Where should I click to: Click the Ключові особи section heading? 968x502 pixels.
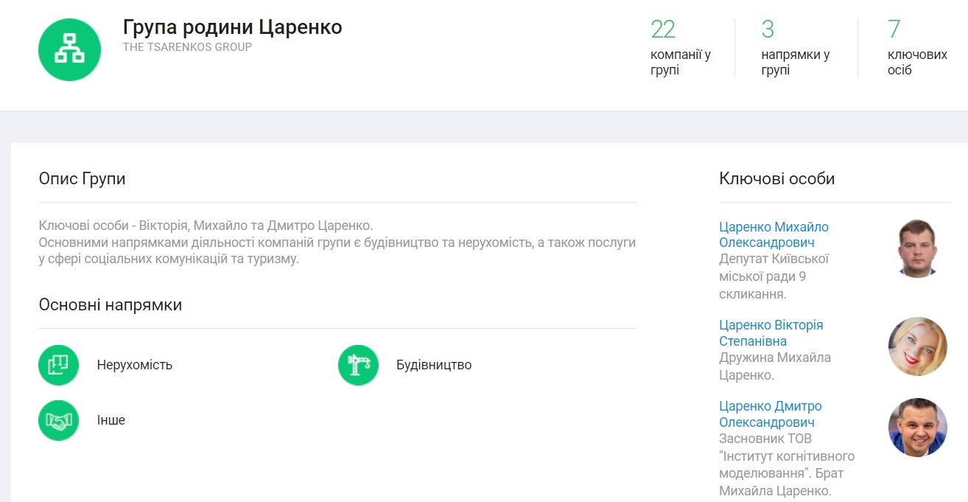point(776,178)
